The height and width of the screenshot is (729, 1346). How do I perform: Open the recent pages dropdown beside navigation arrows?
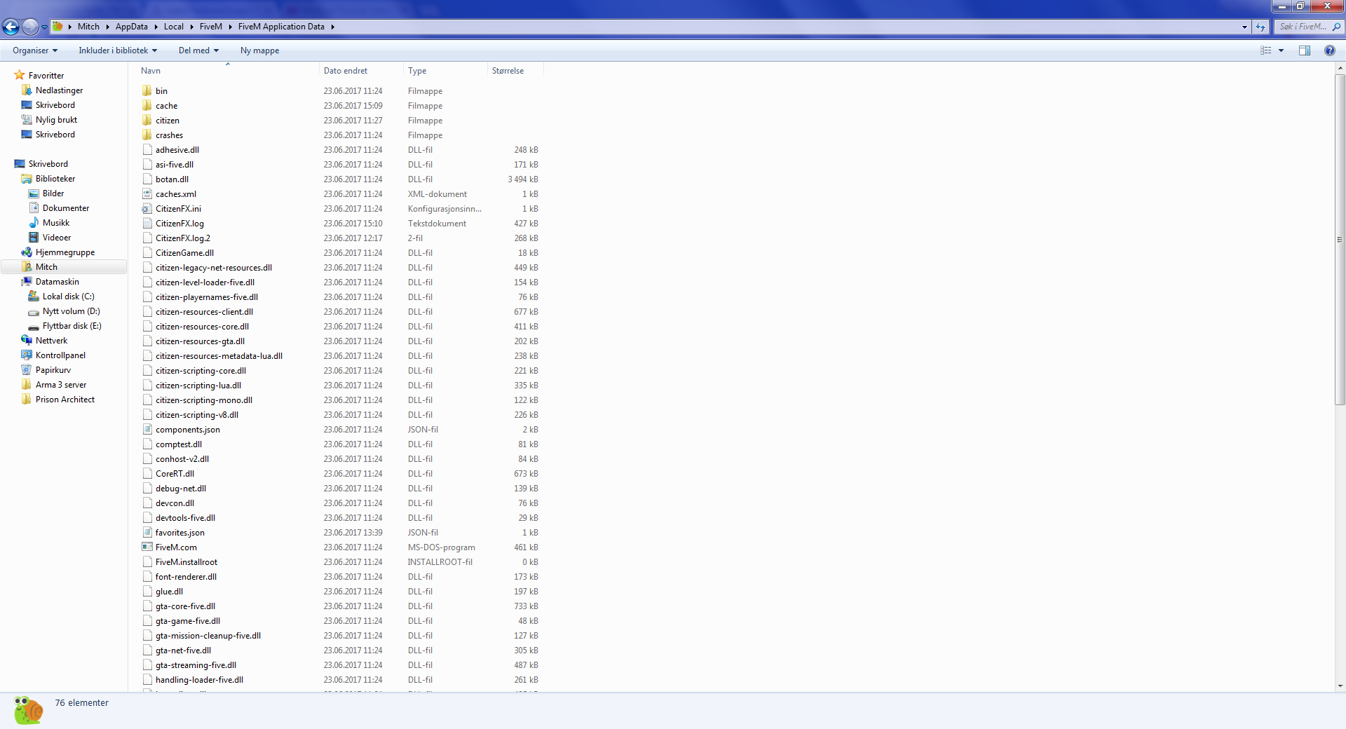44,27
